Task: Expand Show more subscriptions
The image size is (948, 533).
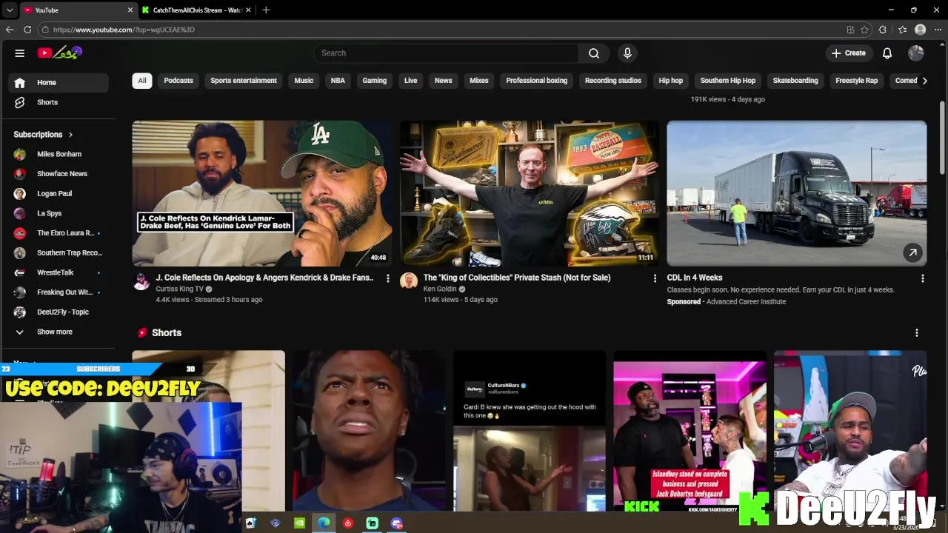Action: coord(55,332)
